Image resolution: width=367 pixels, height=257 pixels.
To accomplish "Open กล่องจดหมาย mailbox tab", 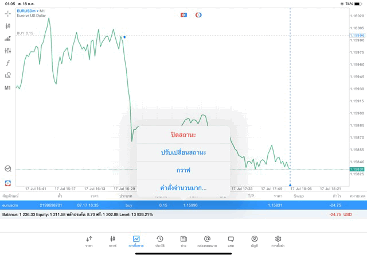I will tap(207, 241).
